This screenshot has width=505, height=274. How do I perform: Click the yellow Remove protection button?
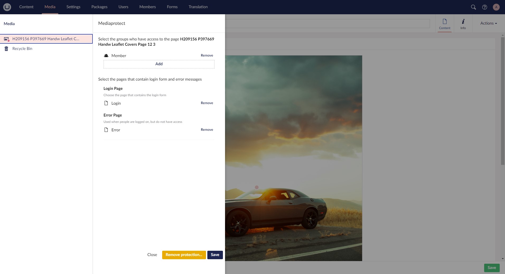[x=184, y=255]
